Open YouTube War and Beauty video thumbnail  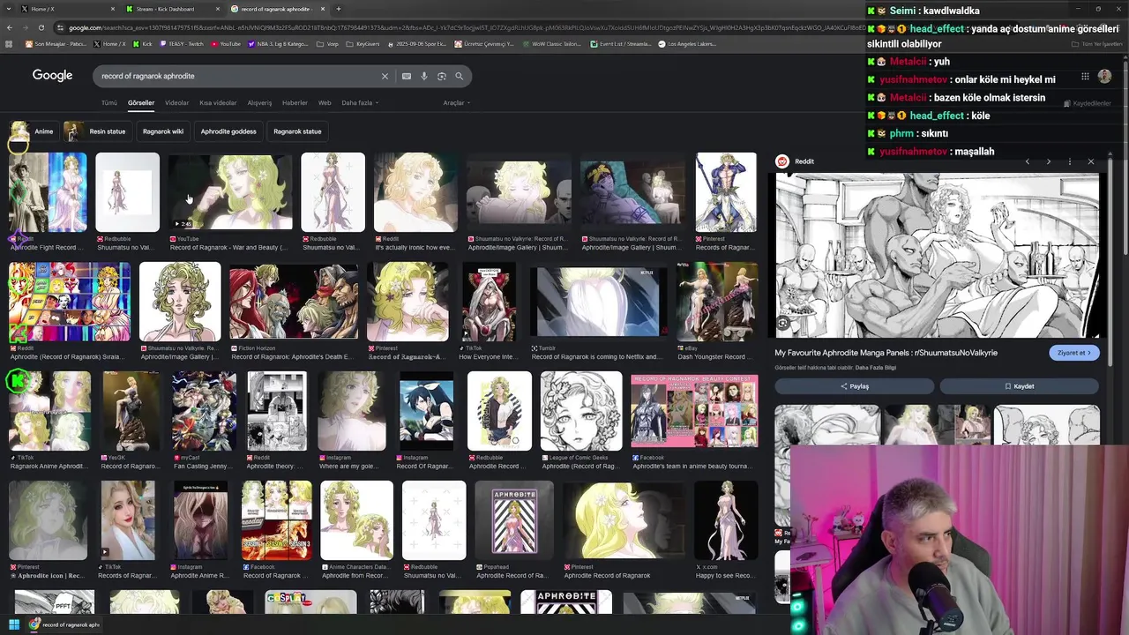[x=230, y=192]
